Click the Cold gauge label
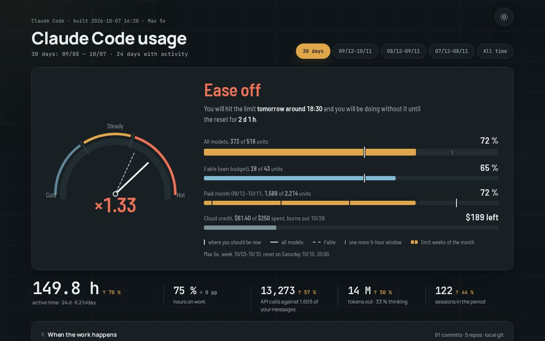The image size is (545, 341). (x=51, y=195)
